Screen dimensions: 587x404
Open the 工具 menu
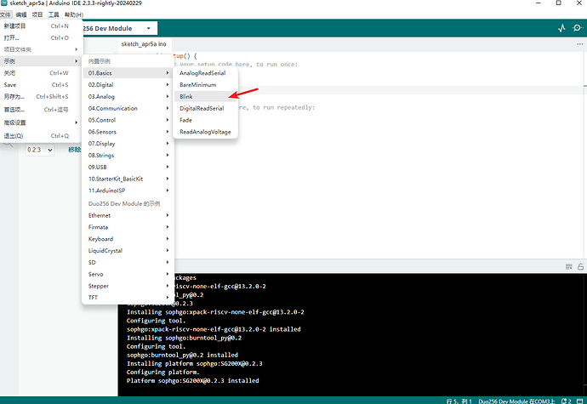(54, 14)
